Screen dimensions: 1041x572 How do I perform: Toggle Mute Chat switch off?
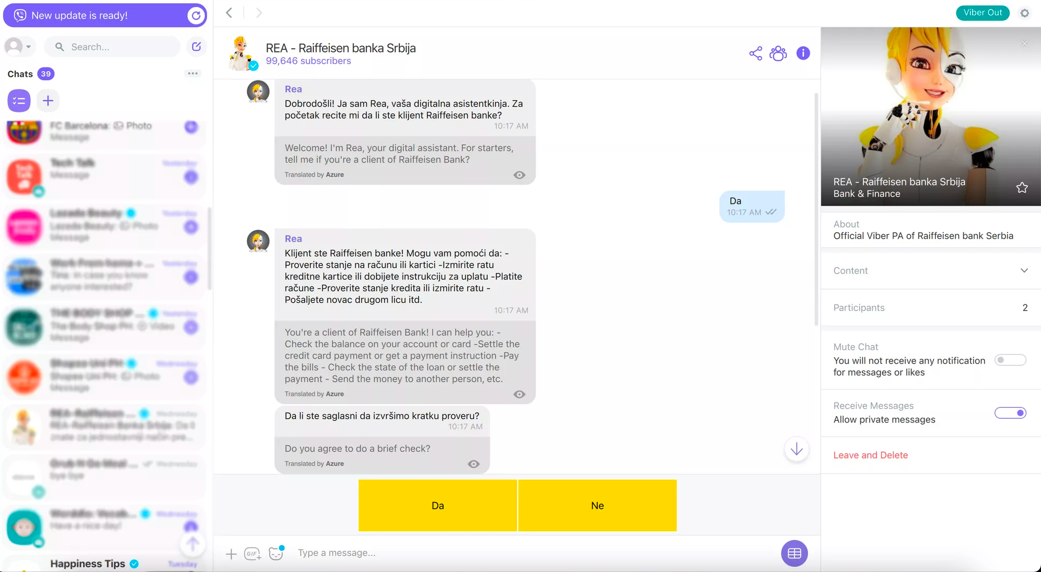[x=1009, y=359]
